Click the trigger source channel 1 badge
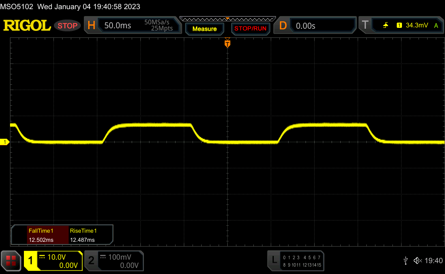Screen dimensions: 445x274 pos(399,25)
